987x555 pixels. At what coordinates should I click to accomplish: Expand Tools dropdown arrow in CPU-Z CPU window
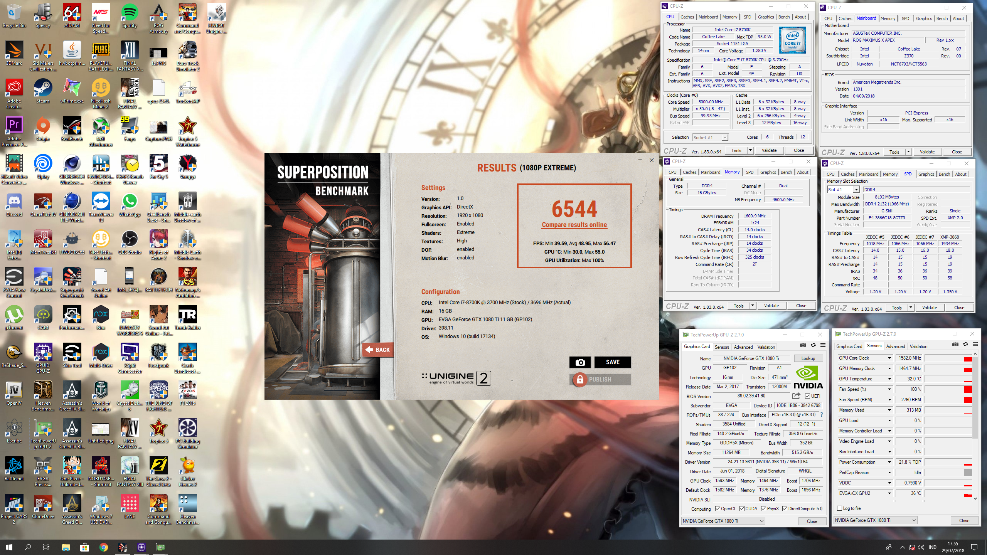click(750, 150)
